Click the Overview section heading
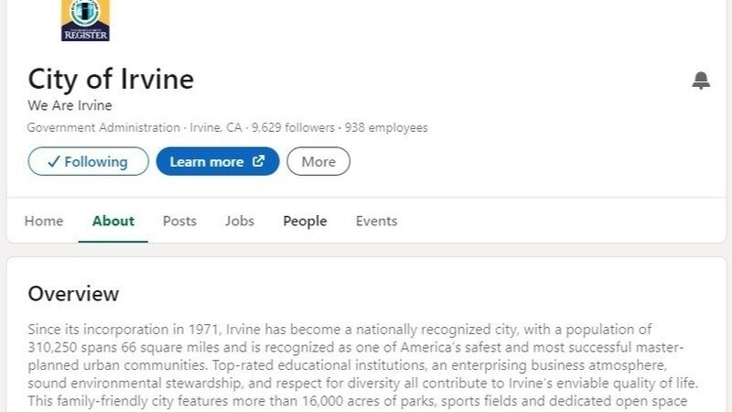 (x=73, y=294)
